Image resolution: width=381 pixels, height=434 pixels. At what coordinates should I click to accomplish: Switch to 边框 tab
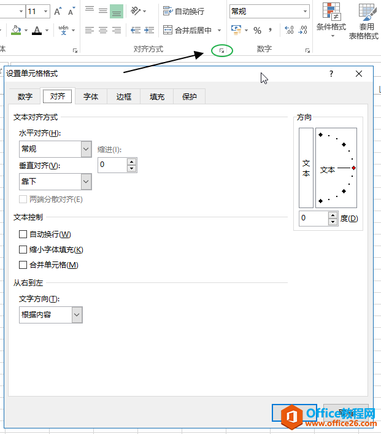tap(124, 96)
